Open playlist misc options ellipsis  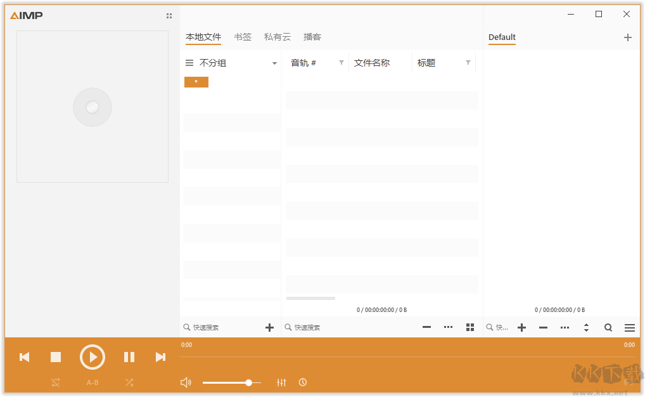(565, 328)
